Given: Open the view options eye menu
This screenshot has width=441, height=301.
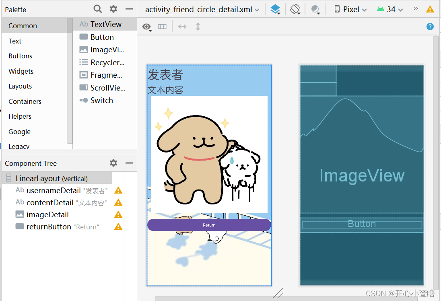Looking at the screenshot, I should tap(147, 27).
